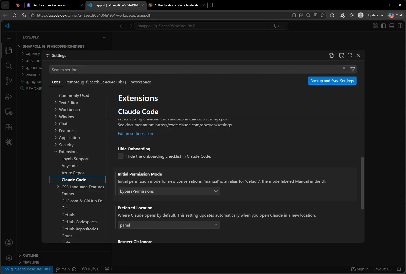Open the Search view in activity bar

(9, 66)
